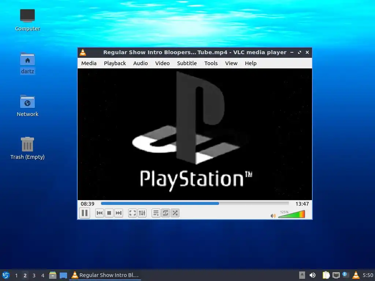Click the show desktop taskbar icon
The width and height of the screenshot is (375, 281).
click(x=63, y=275)
